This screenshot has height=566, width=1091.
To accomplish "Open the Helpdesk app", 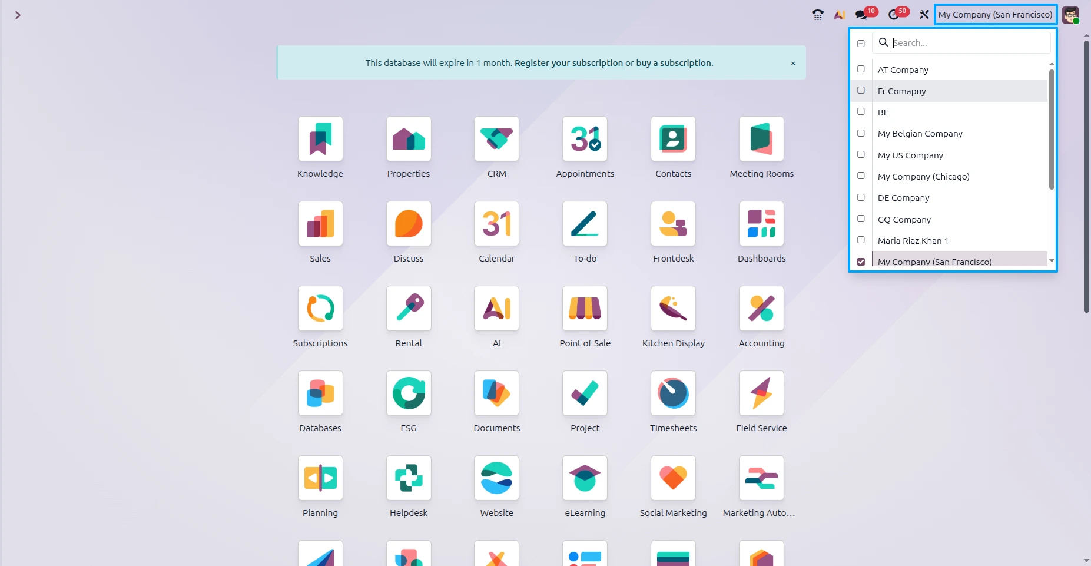I will point(409,478).
